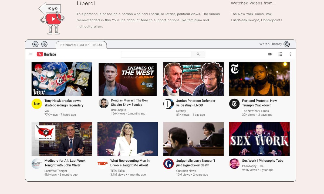Click the TEDx Talks channel avatar
This screenshot has height=194, width=324.
[103, 164]
